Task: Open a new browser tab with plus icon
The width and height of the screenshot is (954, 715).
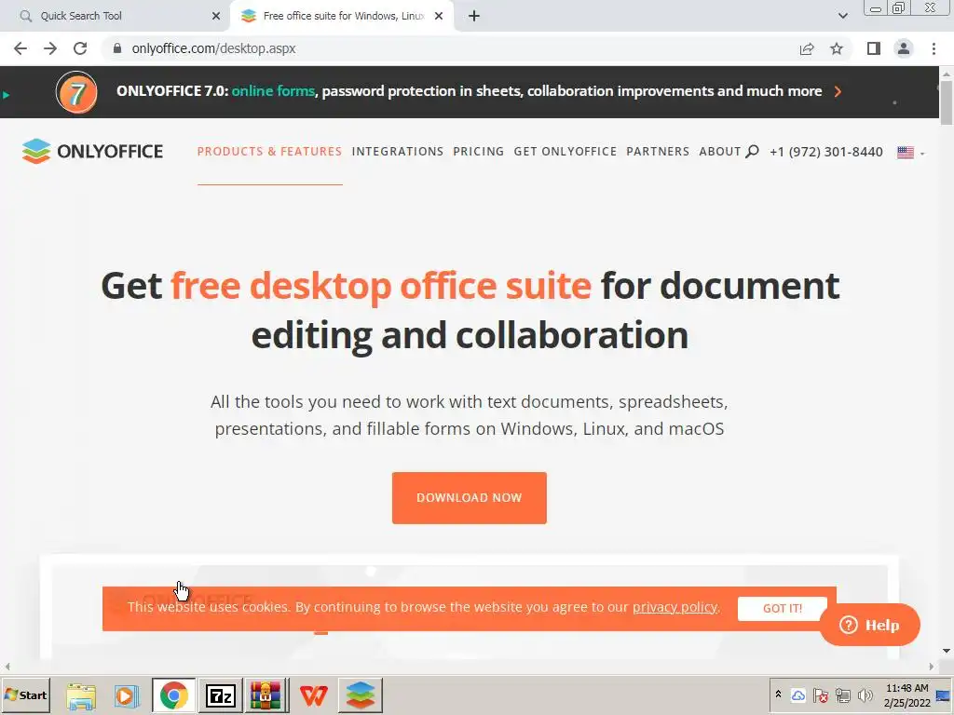Action: coord(474,16)
